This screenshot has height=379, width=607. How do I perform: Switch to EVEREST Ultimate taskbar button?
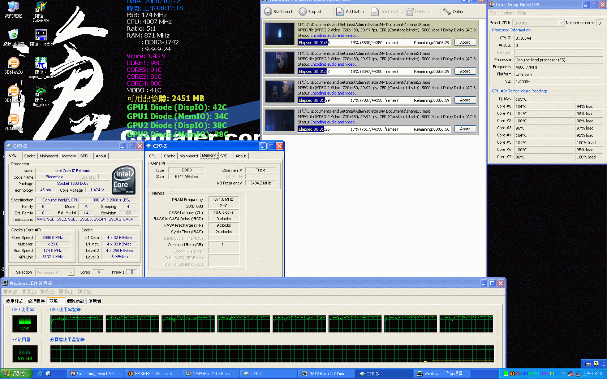(153, 374)
